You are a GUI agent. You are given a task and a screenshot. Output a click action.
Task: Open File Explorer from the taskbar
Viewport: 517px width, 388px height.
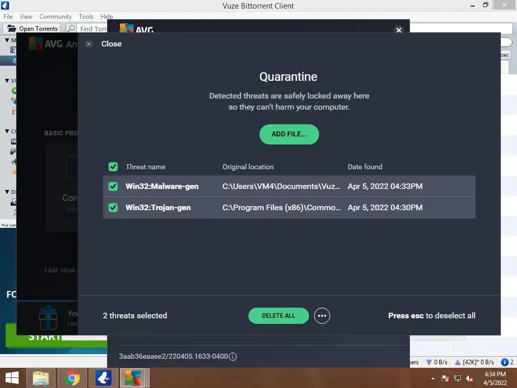coord(41,378)
